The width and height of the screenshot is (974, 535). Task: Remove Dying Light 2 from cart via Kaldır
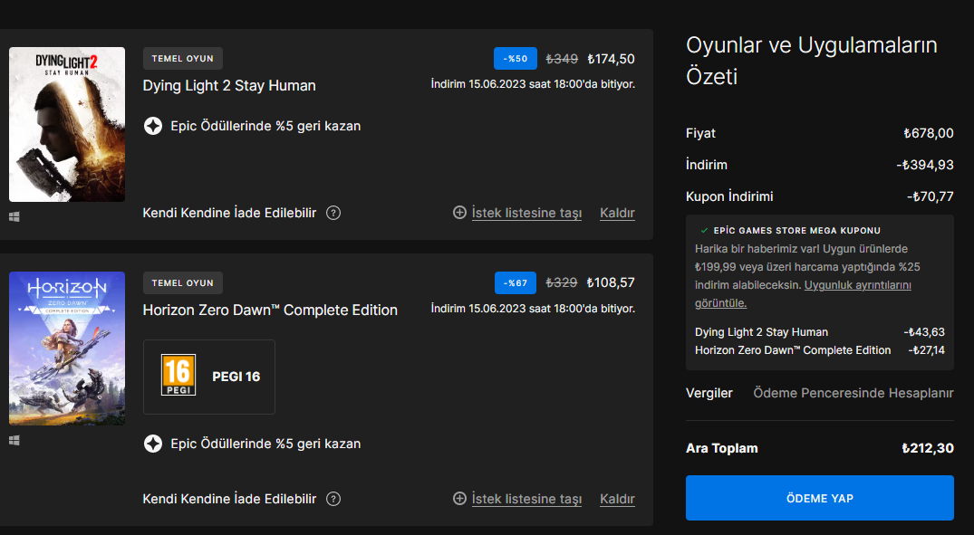tap(617, 214)
